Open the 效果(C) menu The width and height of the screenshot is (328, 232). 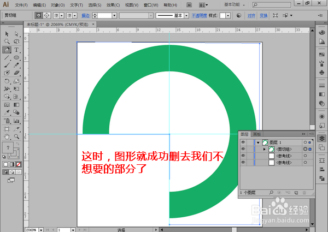[x=113, y=5]
